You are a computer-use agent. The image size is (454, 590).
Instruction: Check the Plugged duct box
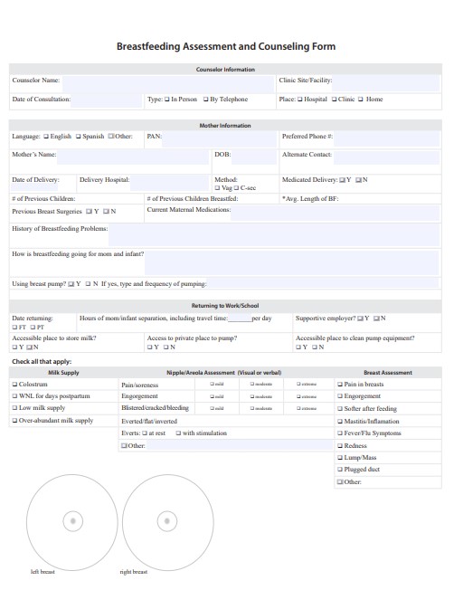(x=340, y=470)
